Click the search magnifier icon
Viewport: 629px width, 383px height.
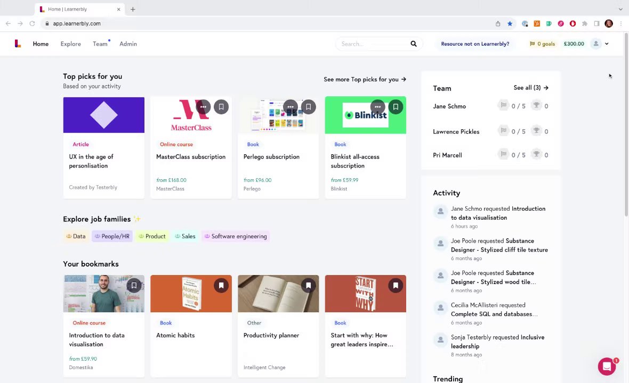(x=414, y=44)
